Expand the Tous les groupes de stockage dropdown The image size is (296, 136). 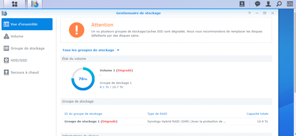point(91,50)
